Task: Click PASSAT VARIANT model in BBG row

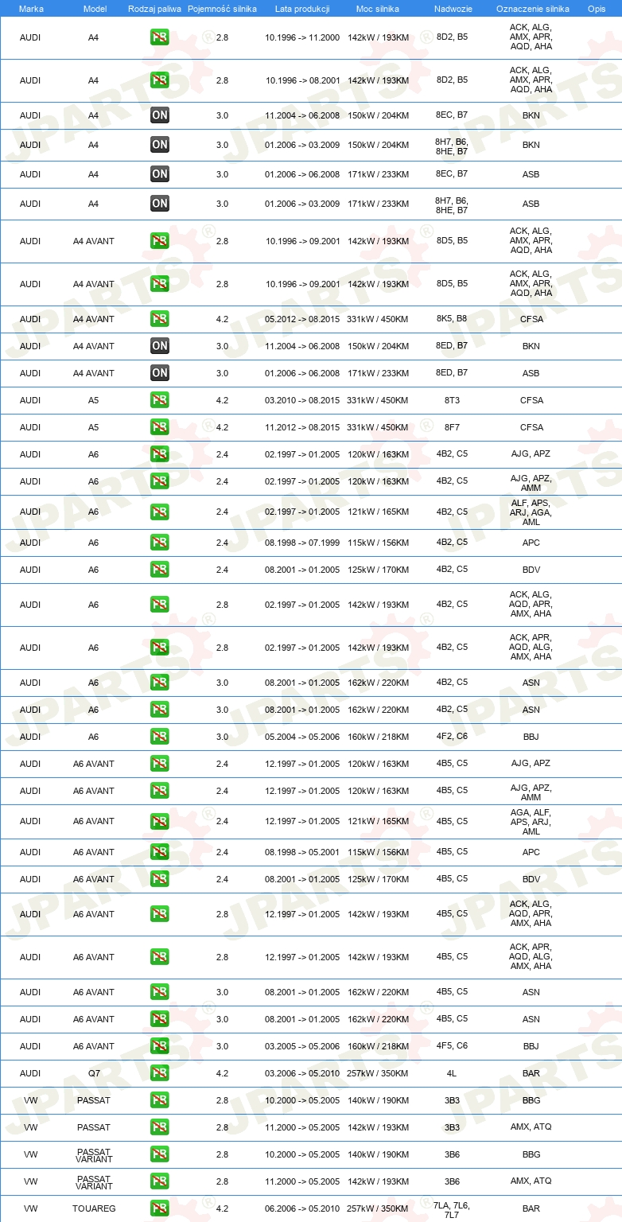Action: point(95,1154)
